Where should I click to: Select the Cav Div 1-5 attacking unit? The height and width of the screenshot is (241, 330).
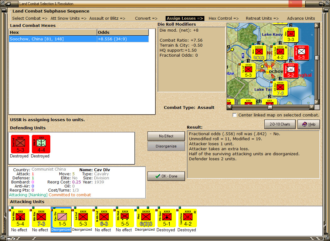tap(62, 218)
